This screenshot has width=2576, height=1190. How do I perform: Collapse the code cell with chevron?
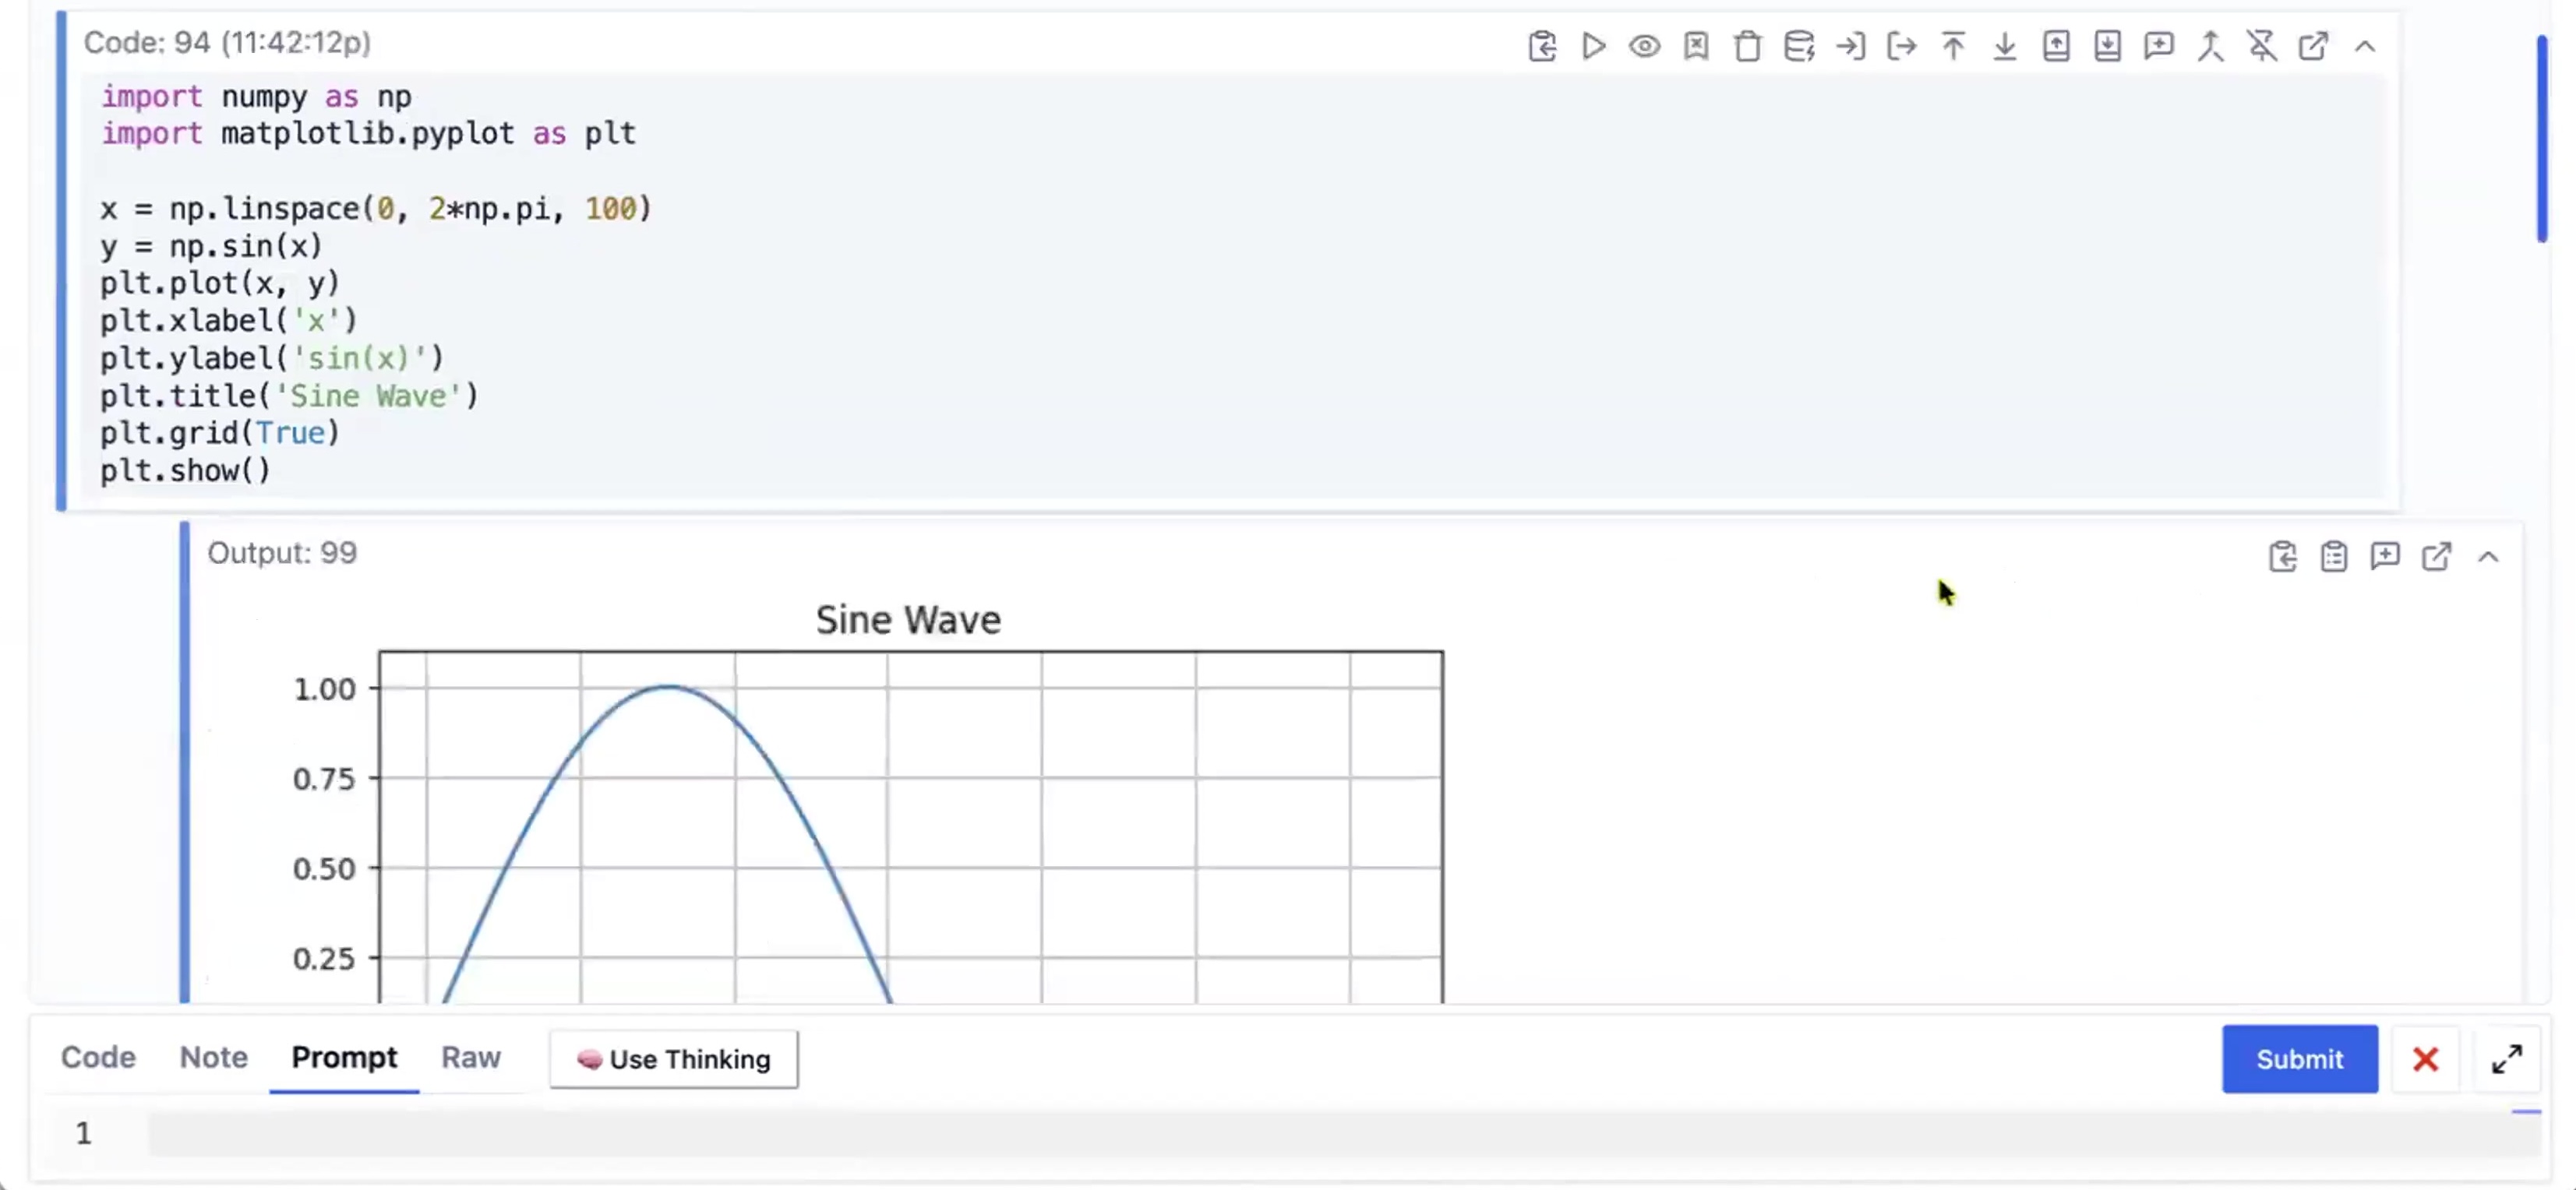click(x=2365, y=46)
